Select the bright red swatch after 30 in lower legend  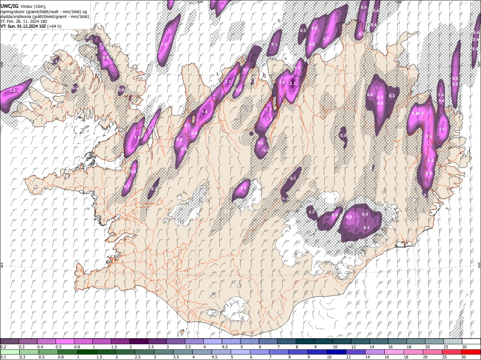pyautogui.click(x=471, y=352)
